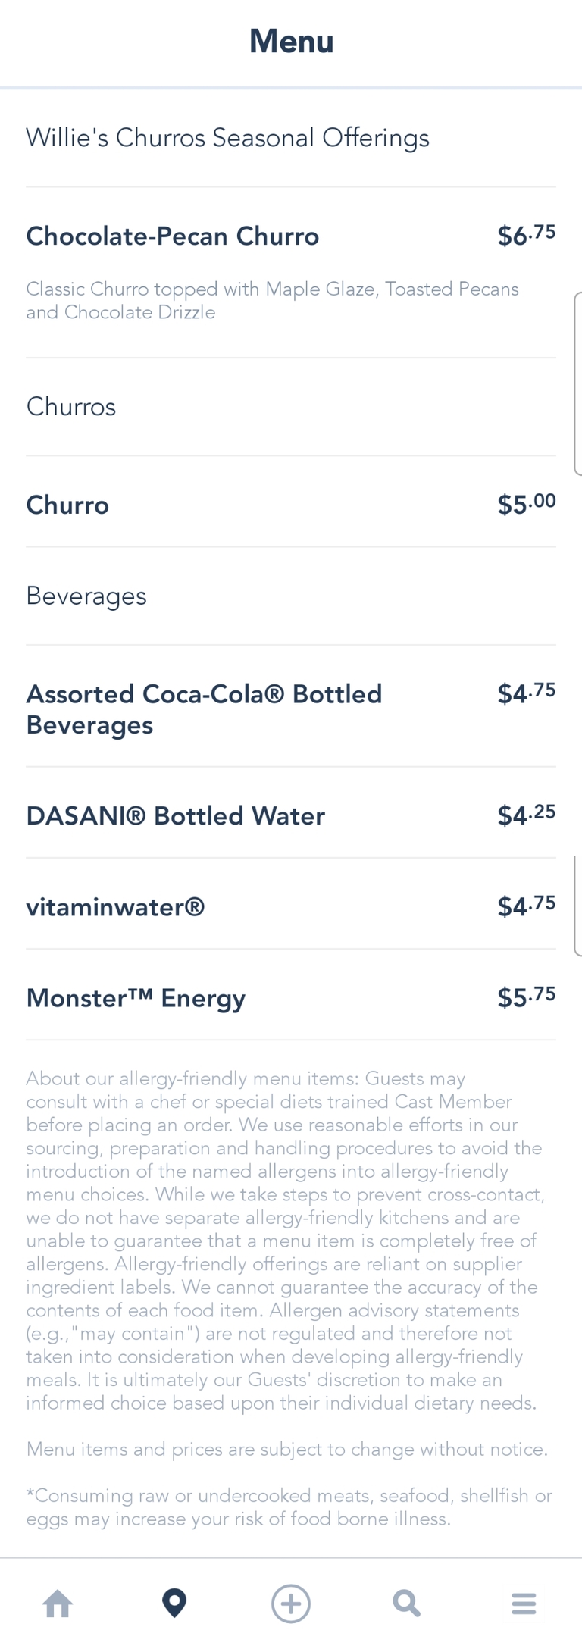Image resolution: width=582 pixels, height=1649 pixels.
Task: Open the search magnifier icon
Action: coord(407,1604)
